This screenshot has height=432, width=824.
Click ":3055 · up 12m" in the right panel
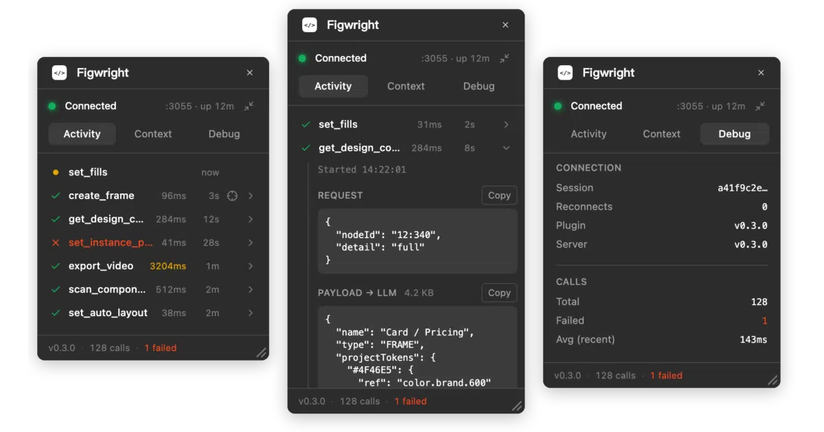(x=711, y=106)
